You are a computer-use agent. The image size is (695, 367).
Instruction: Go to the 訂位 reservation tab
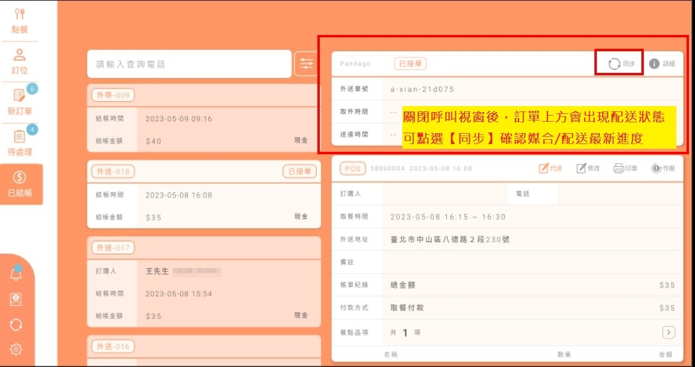coord(19,62)
